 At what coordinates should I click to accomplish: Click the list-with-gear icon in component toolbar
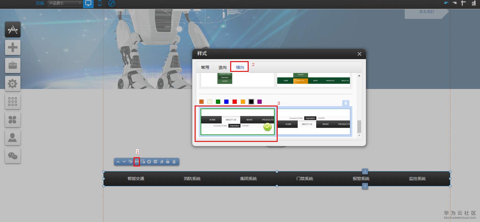[x=143, y=162]
